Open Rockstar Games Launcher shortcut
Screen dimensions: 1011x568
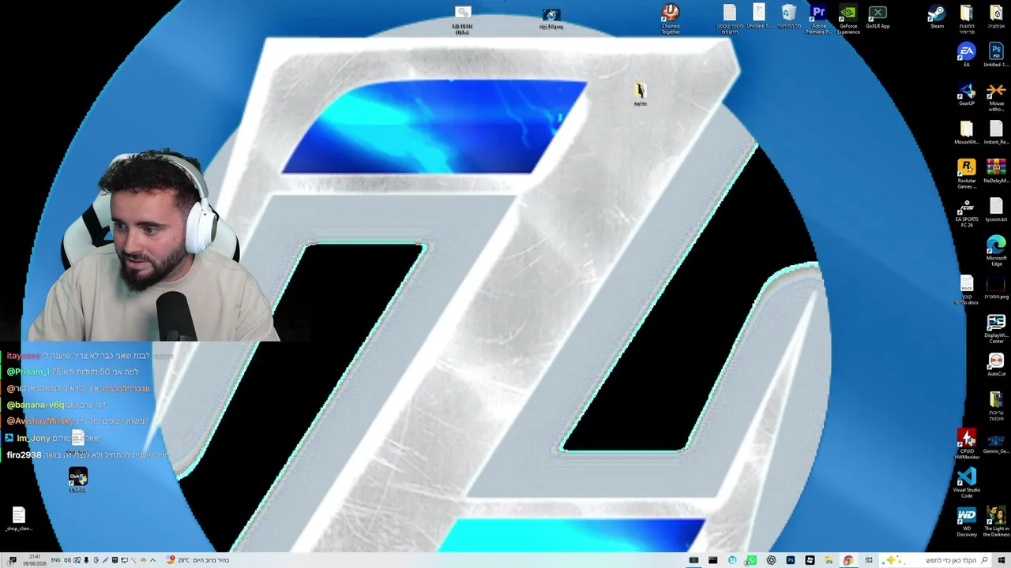coord(967,174)
